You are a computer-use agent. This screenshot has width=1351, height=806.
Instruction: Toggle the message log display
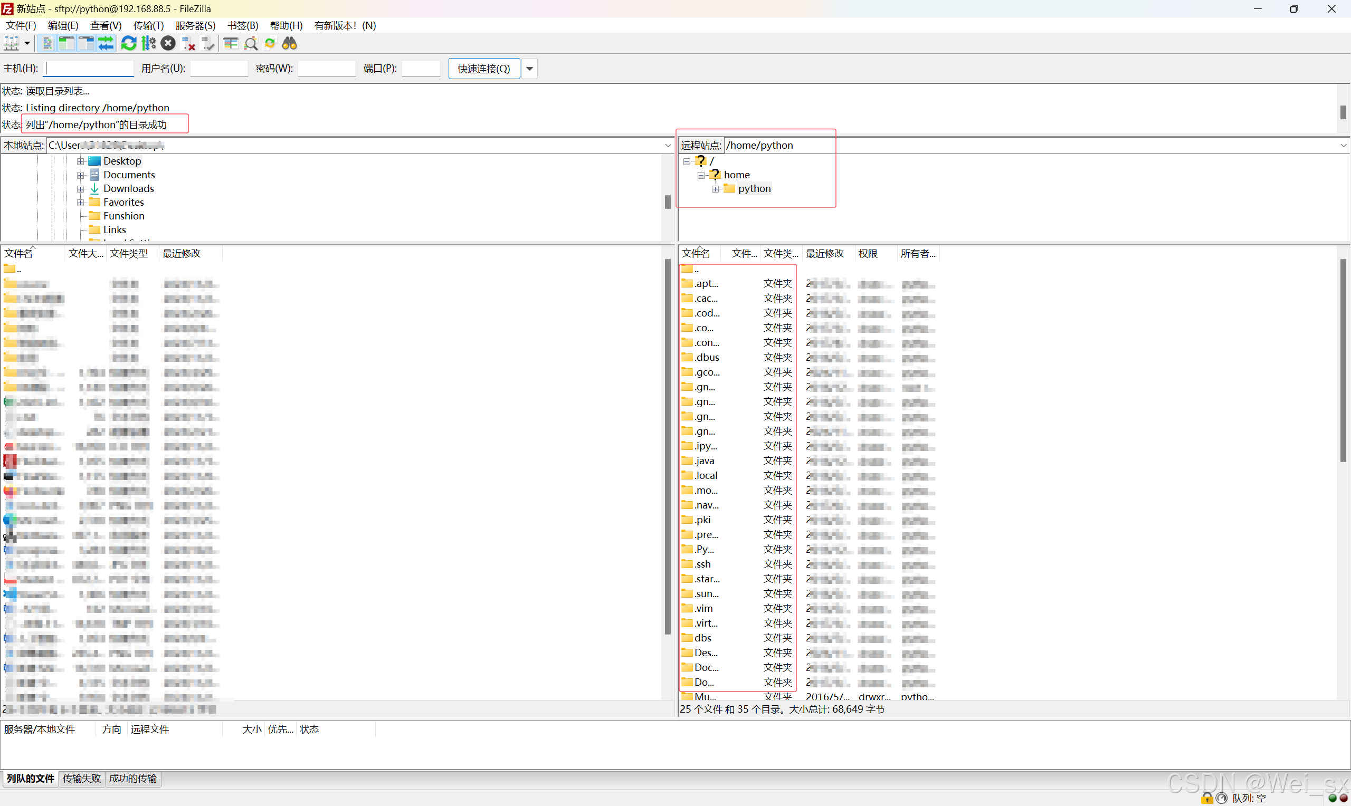47,43
